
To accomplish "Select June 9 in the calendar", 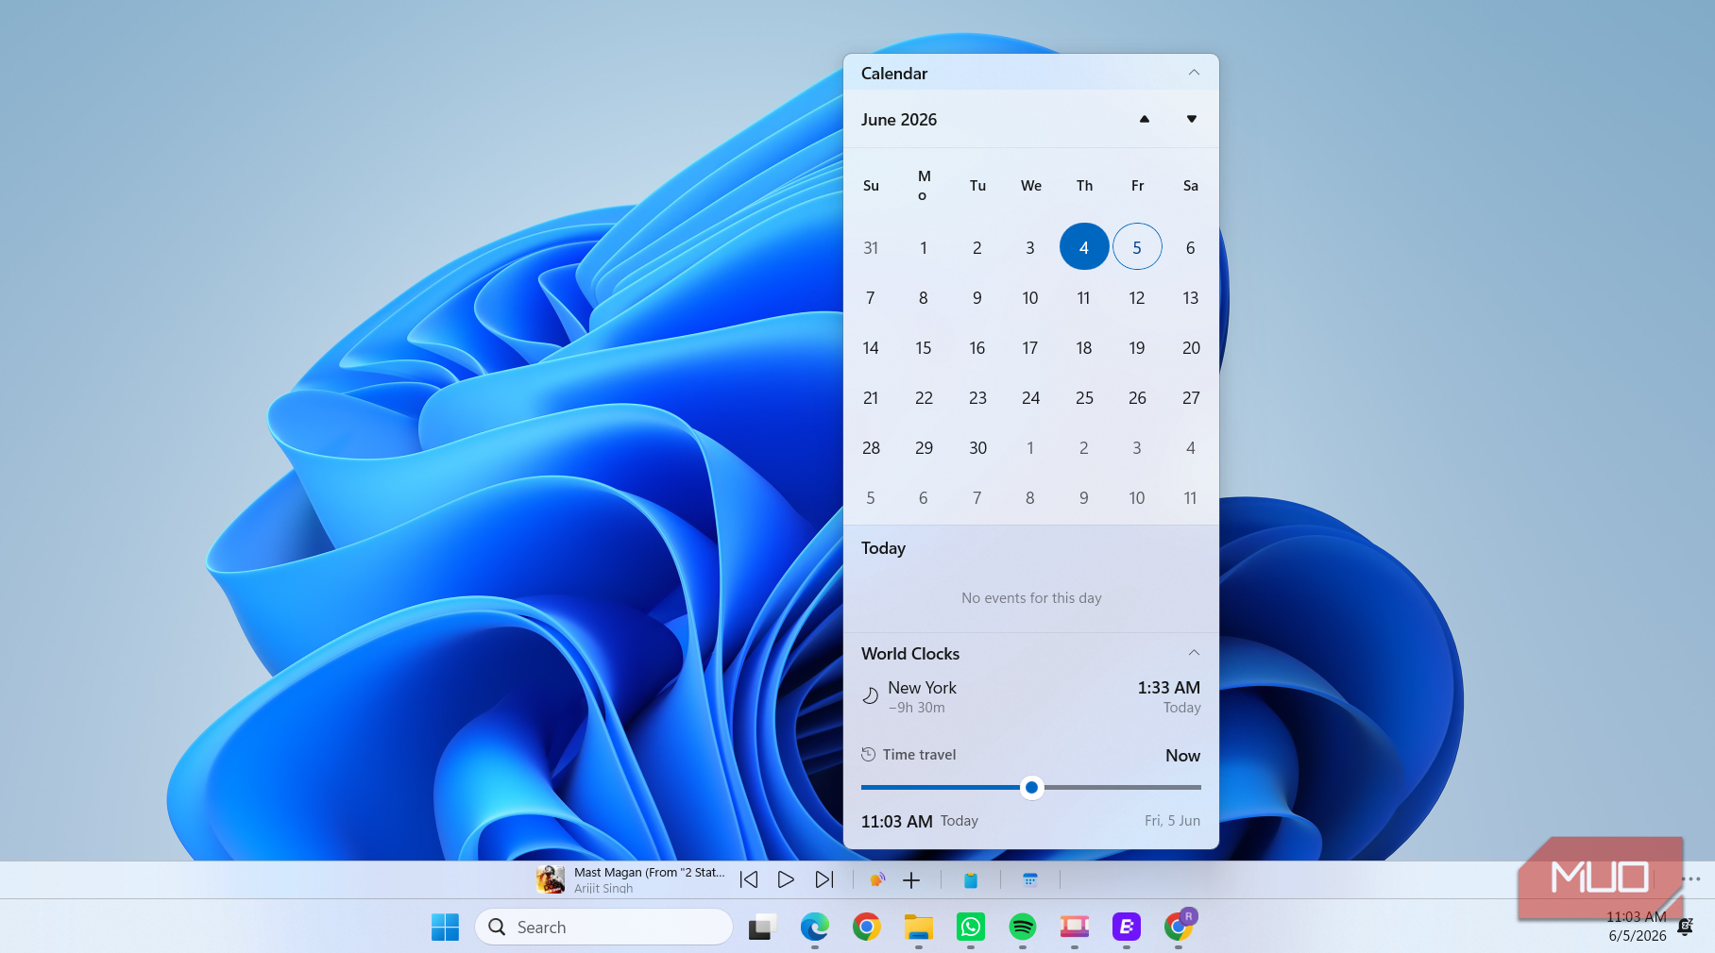I will [x=977, y=298].
